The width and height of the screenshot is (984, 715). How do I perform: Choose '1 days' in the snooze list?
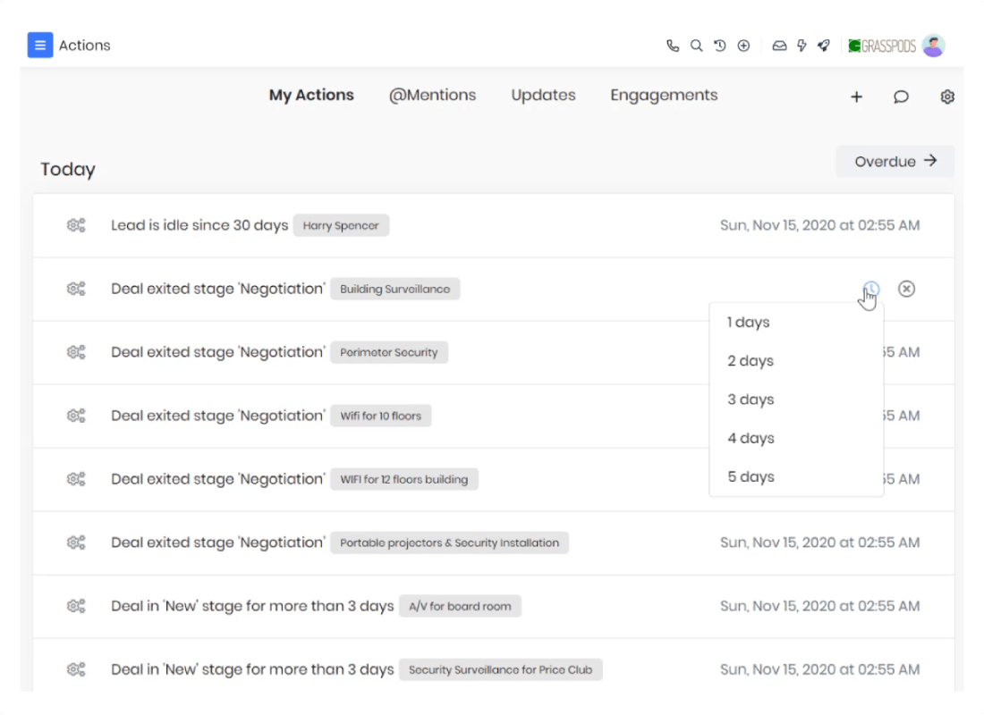[x=748, y=322]
